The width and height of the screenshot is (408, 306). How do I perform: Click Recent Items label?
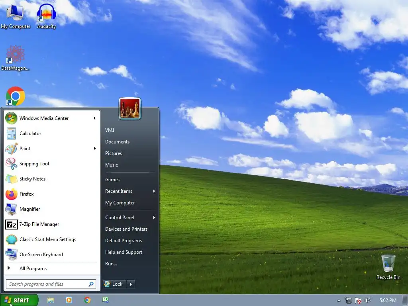coord(119,191)
